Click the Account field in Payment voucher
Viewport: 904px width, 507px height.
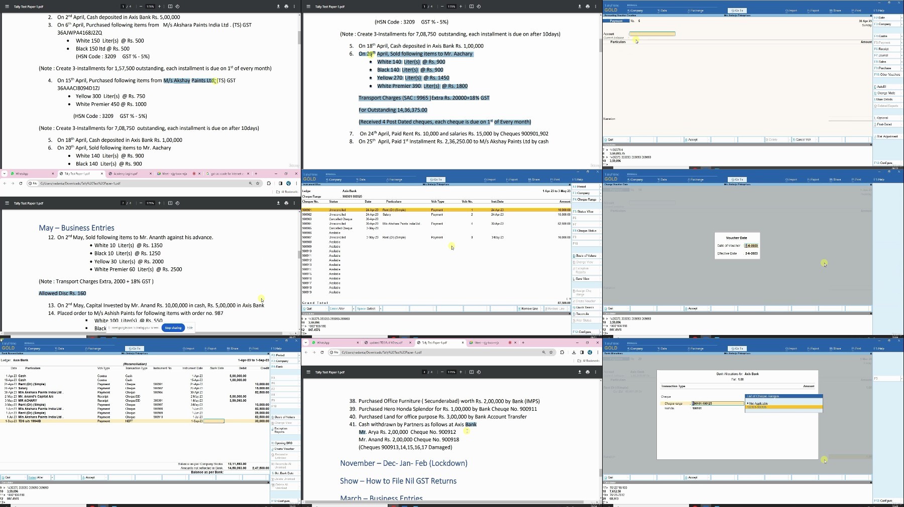tap(652, 34)
